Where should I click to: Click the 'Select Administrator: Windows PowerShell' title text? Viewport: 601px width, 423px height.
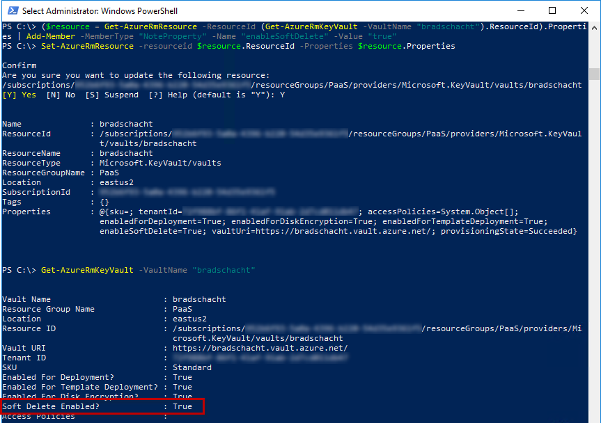tap(100, 10)
